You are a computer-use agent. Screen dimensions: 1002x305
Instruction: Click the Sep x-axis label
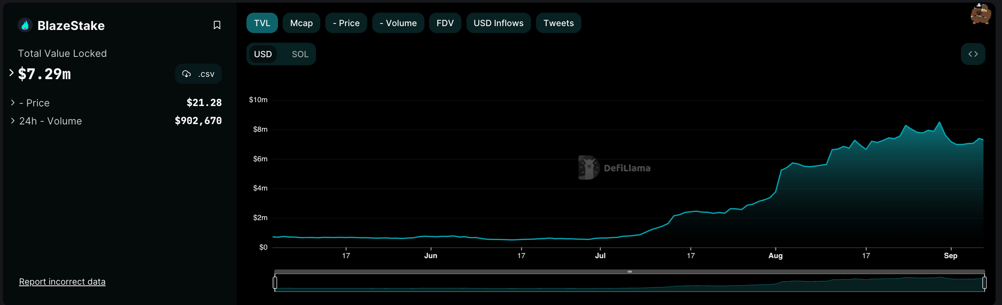tap(950, 256)
